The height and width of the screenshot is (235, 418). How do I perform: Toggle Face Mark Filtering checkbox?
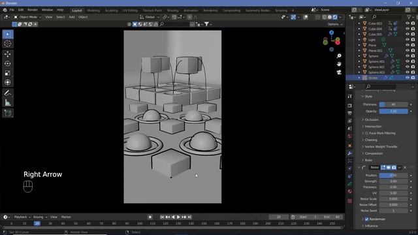coord(367,133)
